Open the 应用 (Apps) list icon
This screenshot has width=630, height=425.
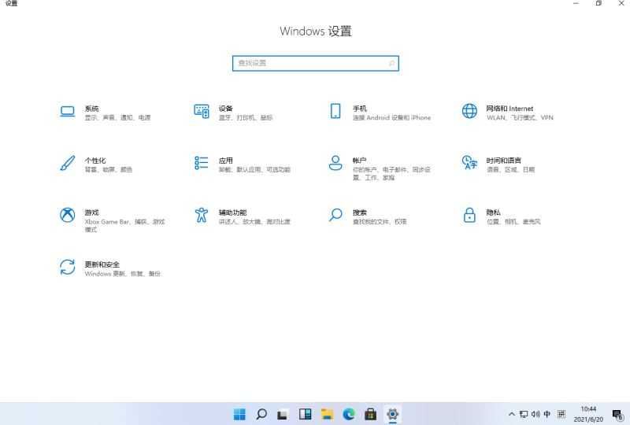tap(202, 163)
